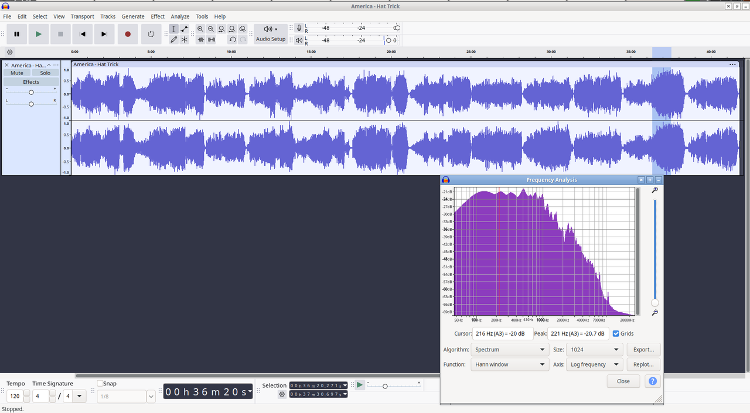
Task: Click the Undo arrow icon
Action: pyautogui.click(x=232, y=39)
